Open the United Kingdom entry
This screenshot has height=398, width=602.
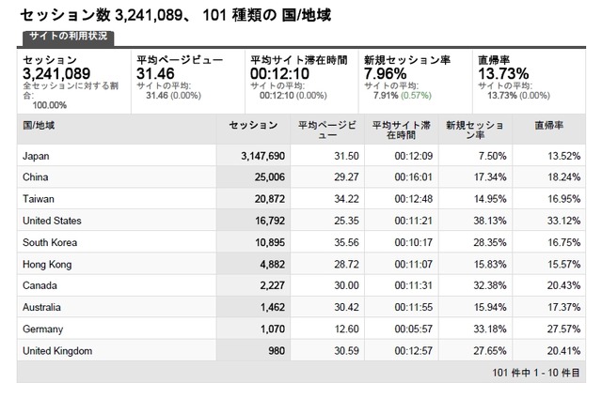[57, 351]
